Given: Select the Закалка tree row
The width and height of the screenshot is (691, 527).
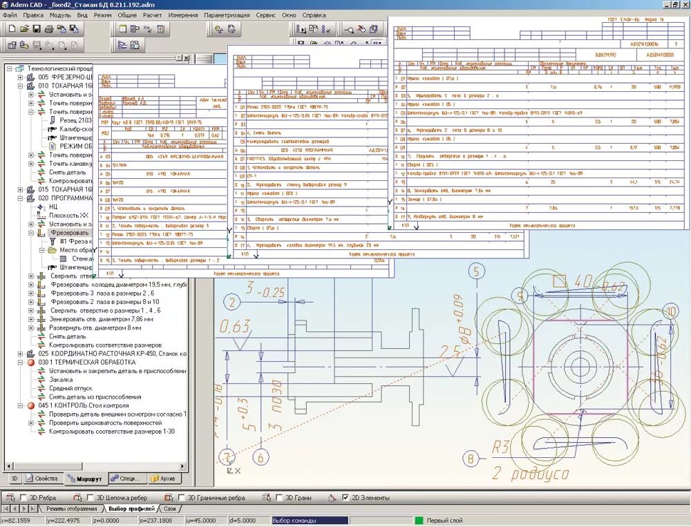Looking at the screenshot, I should tap(61, 379).
